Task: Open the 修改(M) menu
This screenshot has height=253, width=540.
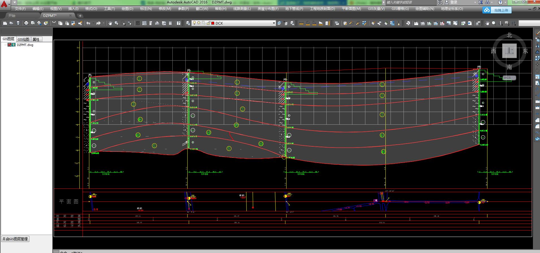Action: coord(165,9)
